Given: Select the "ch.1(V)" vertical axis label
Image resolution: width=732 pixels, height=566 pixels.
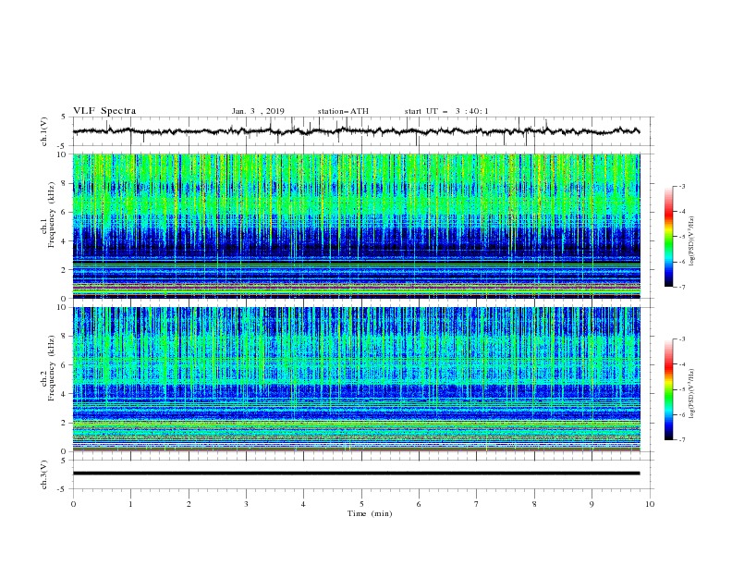Looking at the screenshot, I should coord(44,131).
